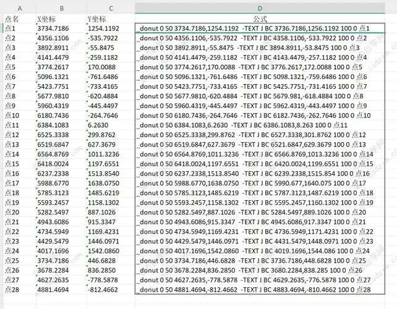Select cell with value 1542.0860
Viewport: 397px width, 309px height.
tap(111, 251)
